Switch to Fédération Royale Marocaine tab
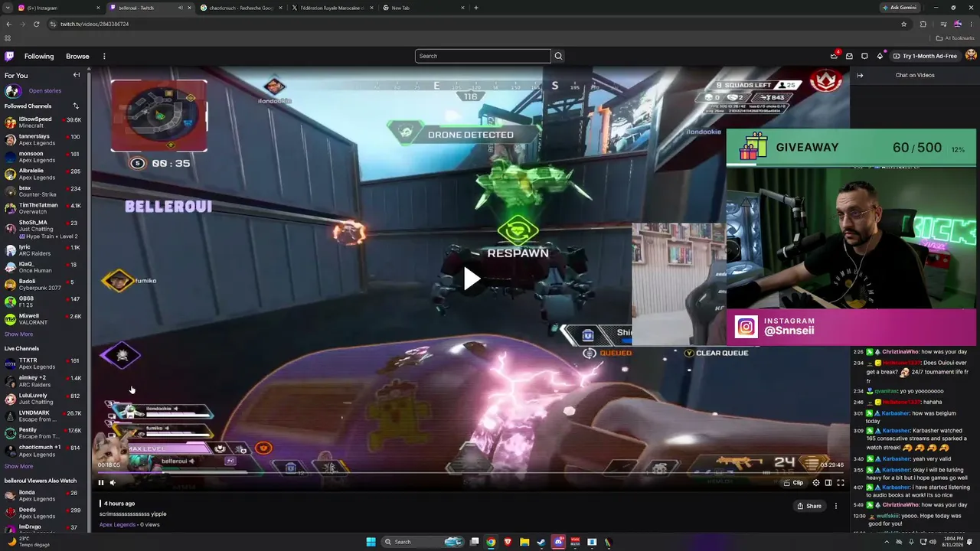The height and width of the screenshot is (551, 980). pos(332,8)
